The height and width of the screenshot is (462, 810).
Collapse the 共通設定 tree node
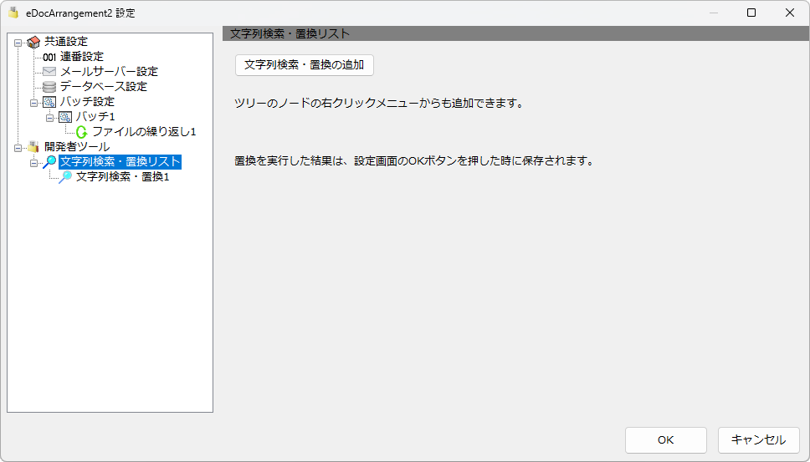point(18,43)
